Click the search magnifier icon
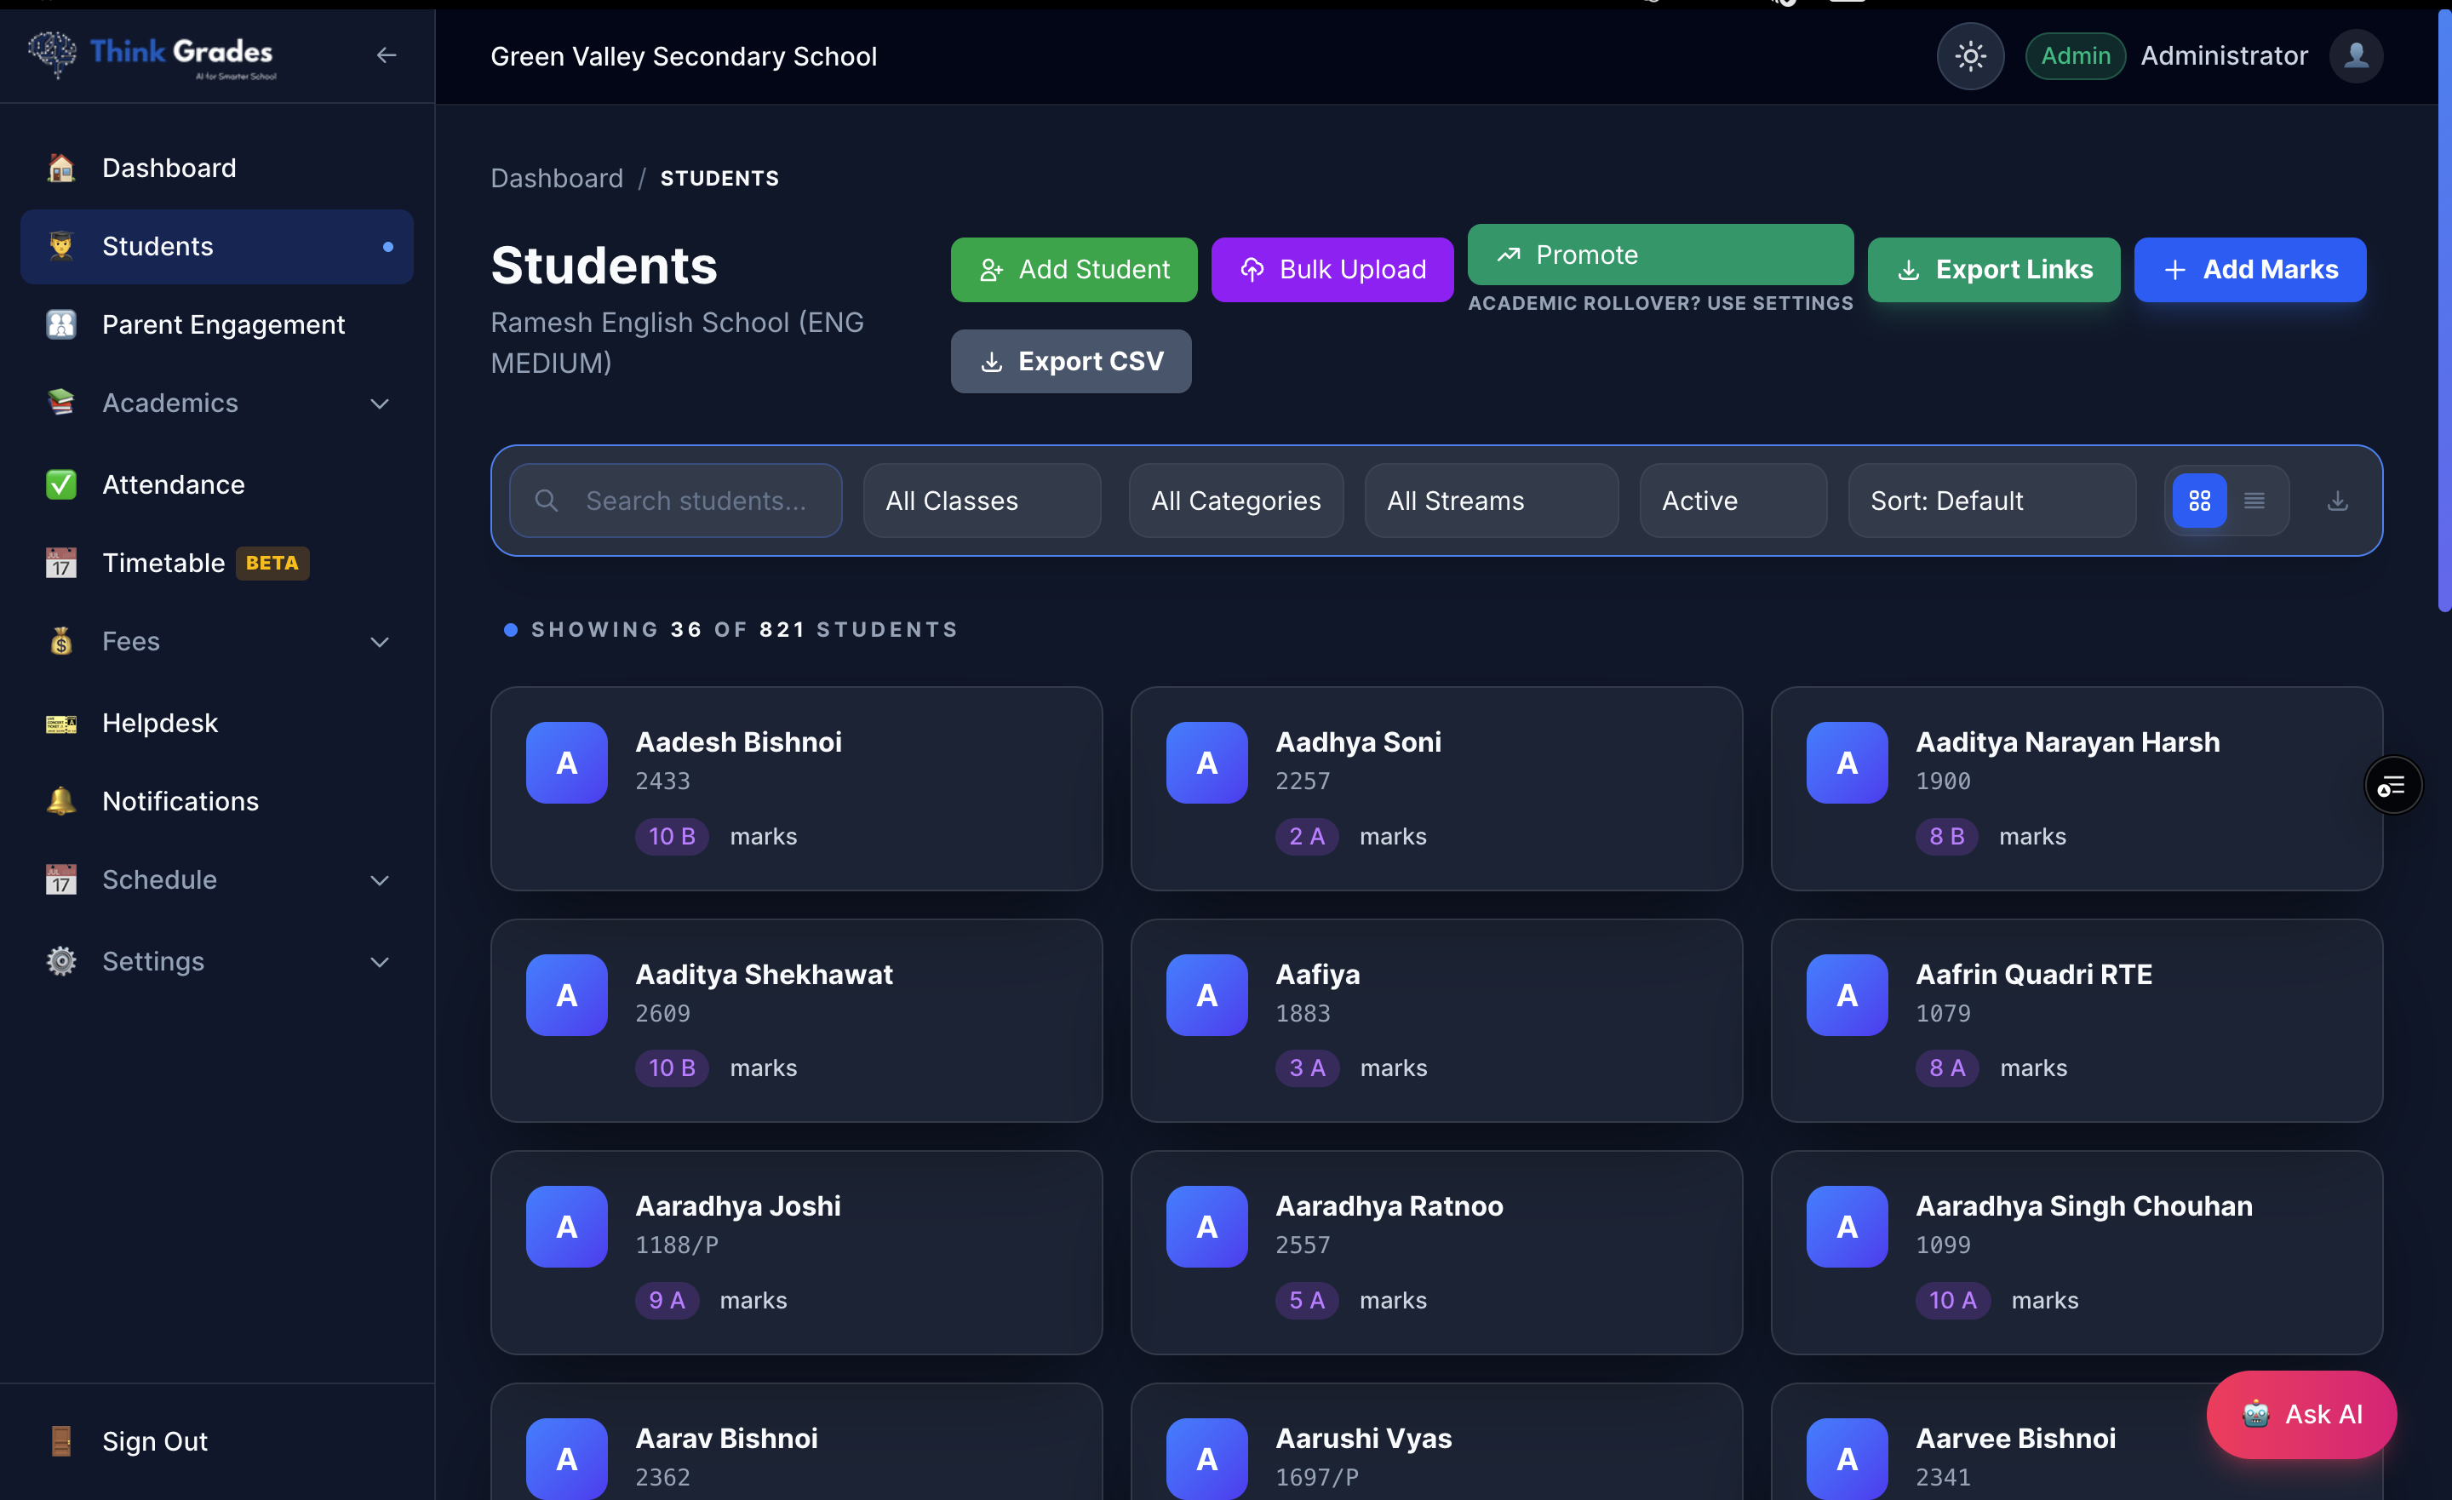This screenshot has width=2452, height=1500. [x=547, y=501]
